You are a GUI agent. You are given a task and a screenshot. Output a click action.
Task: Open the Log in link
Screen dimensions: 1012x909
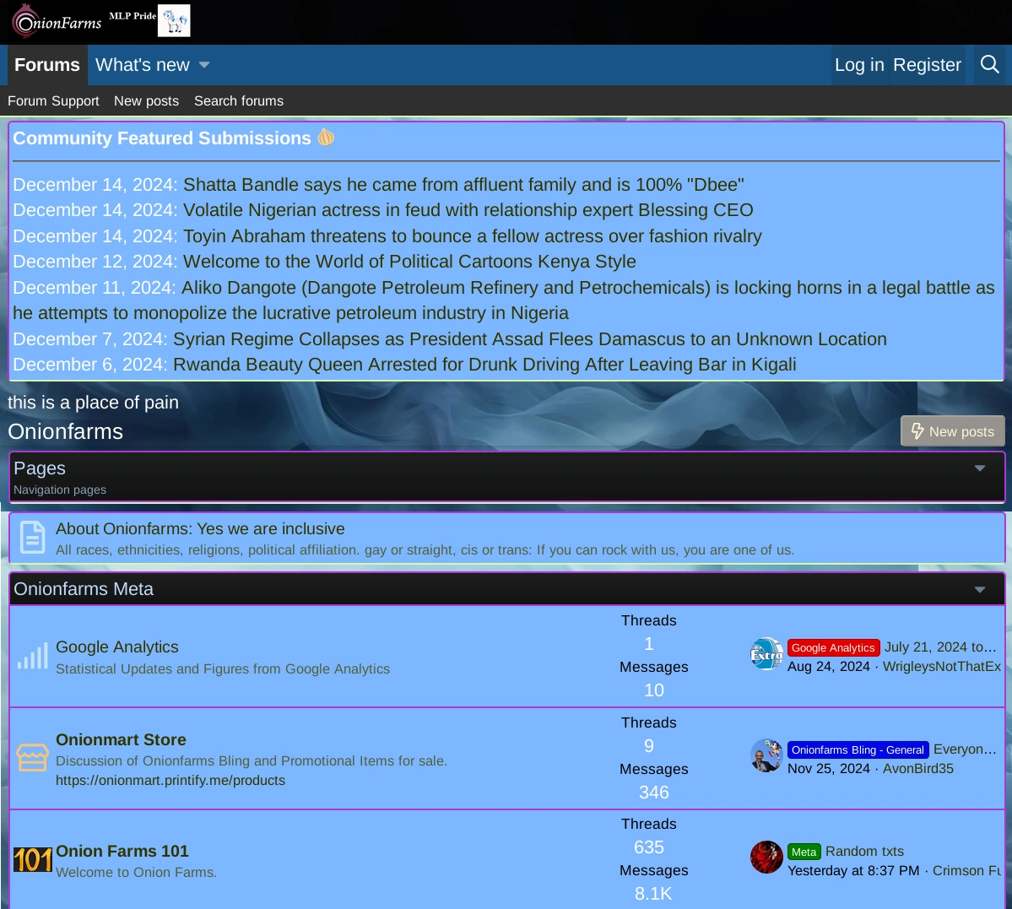858,65
